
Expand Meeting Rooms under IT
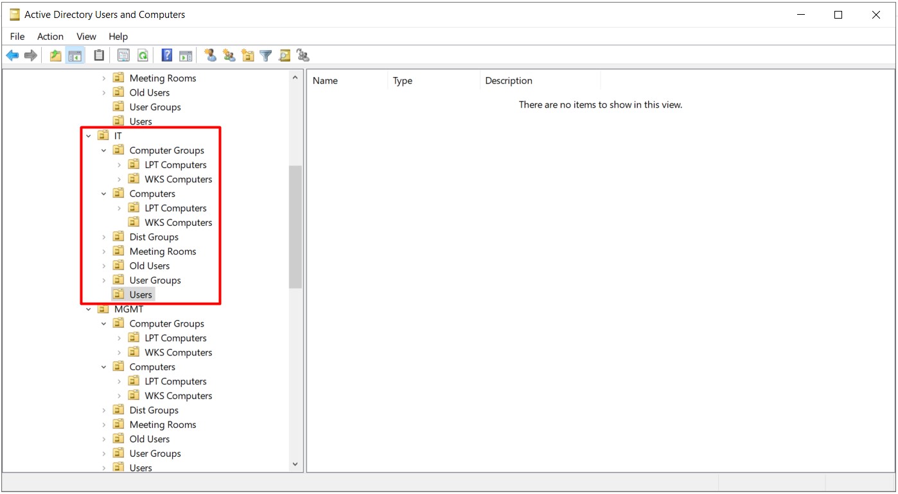point(104,251)
